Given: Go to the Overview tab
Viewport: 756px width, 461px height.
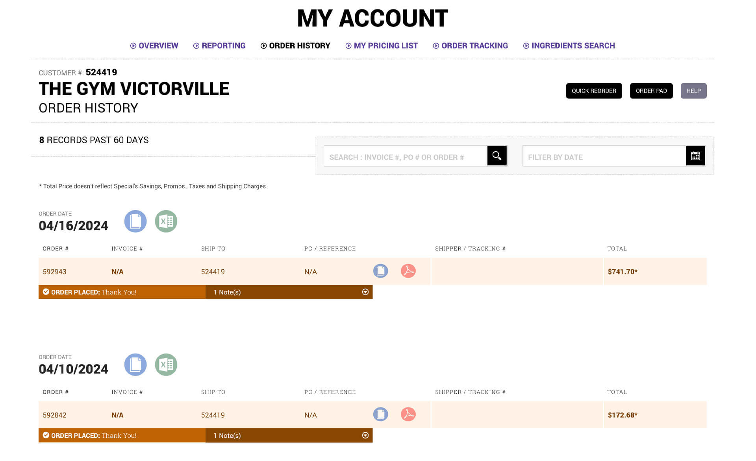Looking at the screenshot, I should coord(154,46).
